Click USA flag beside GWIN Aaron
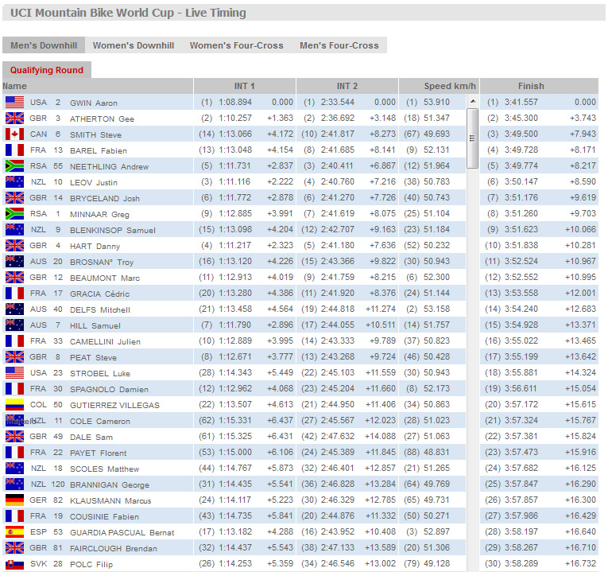This screenshot has width=608, height=572. [15, 103]
